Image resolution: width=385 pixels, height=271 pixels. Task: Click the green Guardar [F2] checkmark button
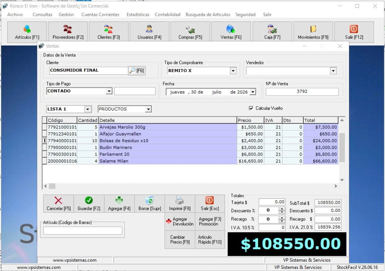tap(89, 204)
